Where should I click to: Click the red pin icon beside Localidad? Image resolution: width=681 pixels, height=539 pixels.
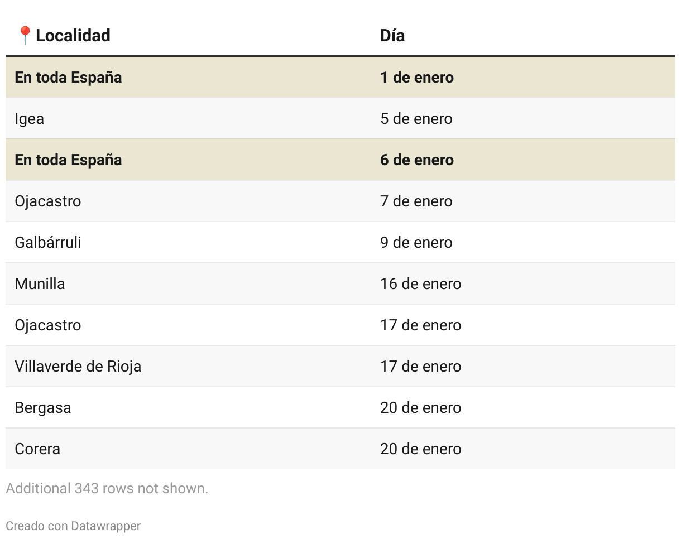pos(25,36)
